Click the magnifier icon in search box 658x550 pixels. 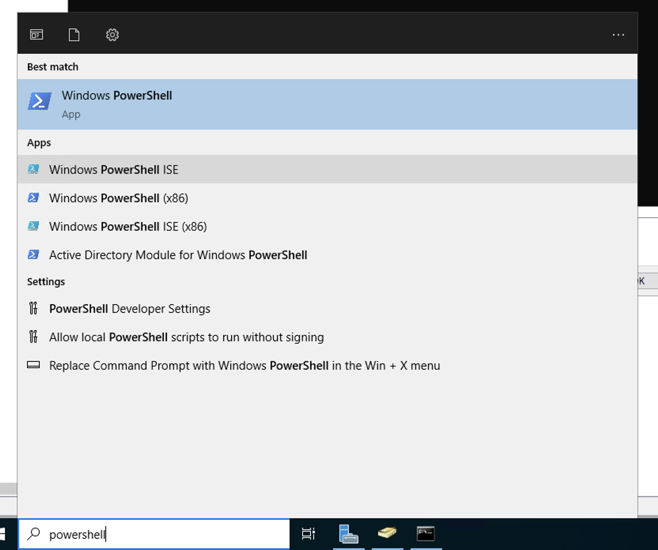tap(34, 534)
